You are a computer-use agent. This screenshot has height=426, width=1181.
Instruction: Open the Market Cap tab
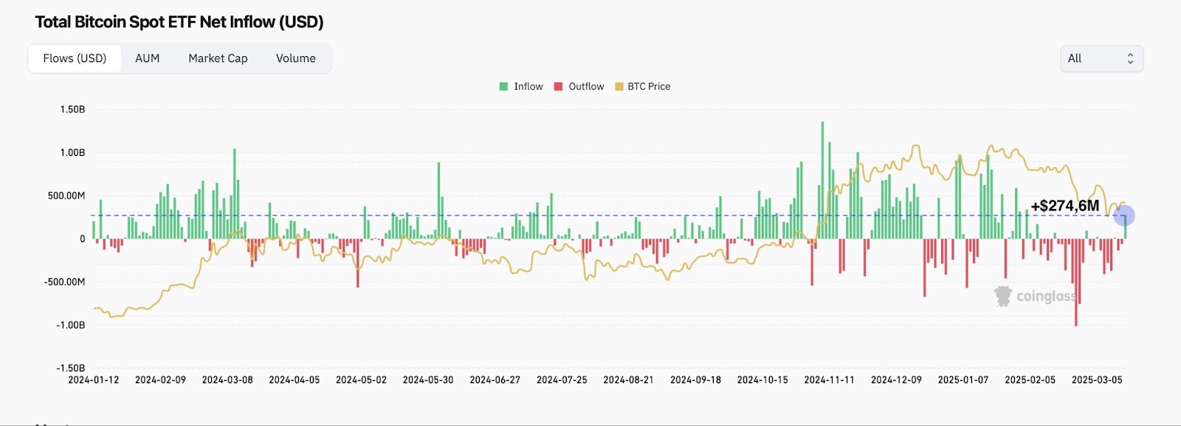click(x=218, y=58)
